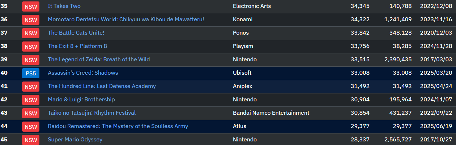Click The Battle Cats Unite! title
This screenshot has width=456, height=145.
tap(76, 33)
